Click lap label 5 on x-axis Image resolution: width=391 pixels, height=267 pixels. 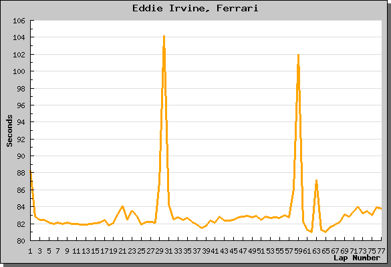coord(49,251)
